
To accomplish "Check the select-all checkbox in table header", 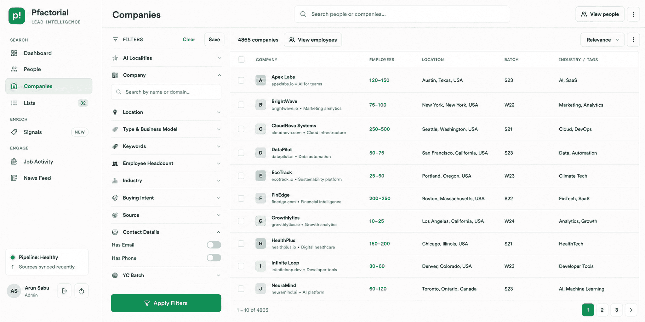I will (241, 60).
